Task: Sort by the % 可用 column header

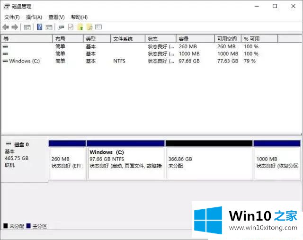Action: [259, 39]
